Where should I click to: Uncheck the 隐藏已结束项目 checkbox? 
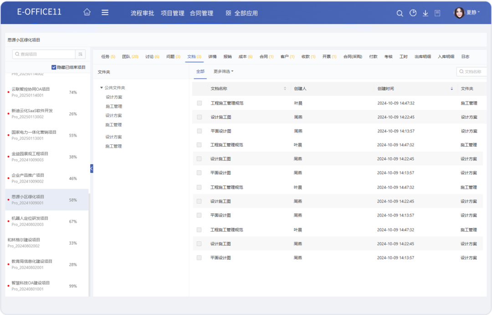[x=54, y=67]
